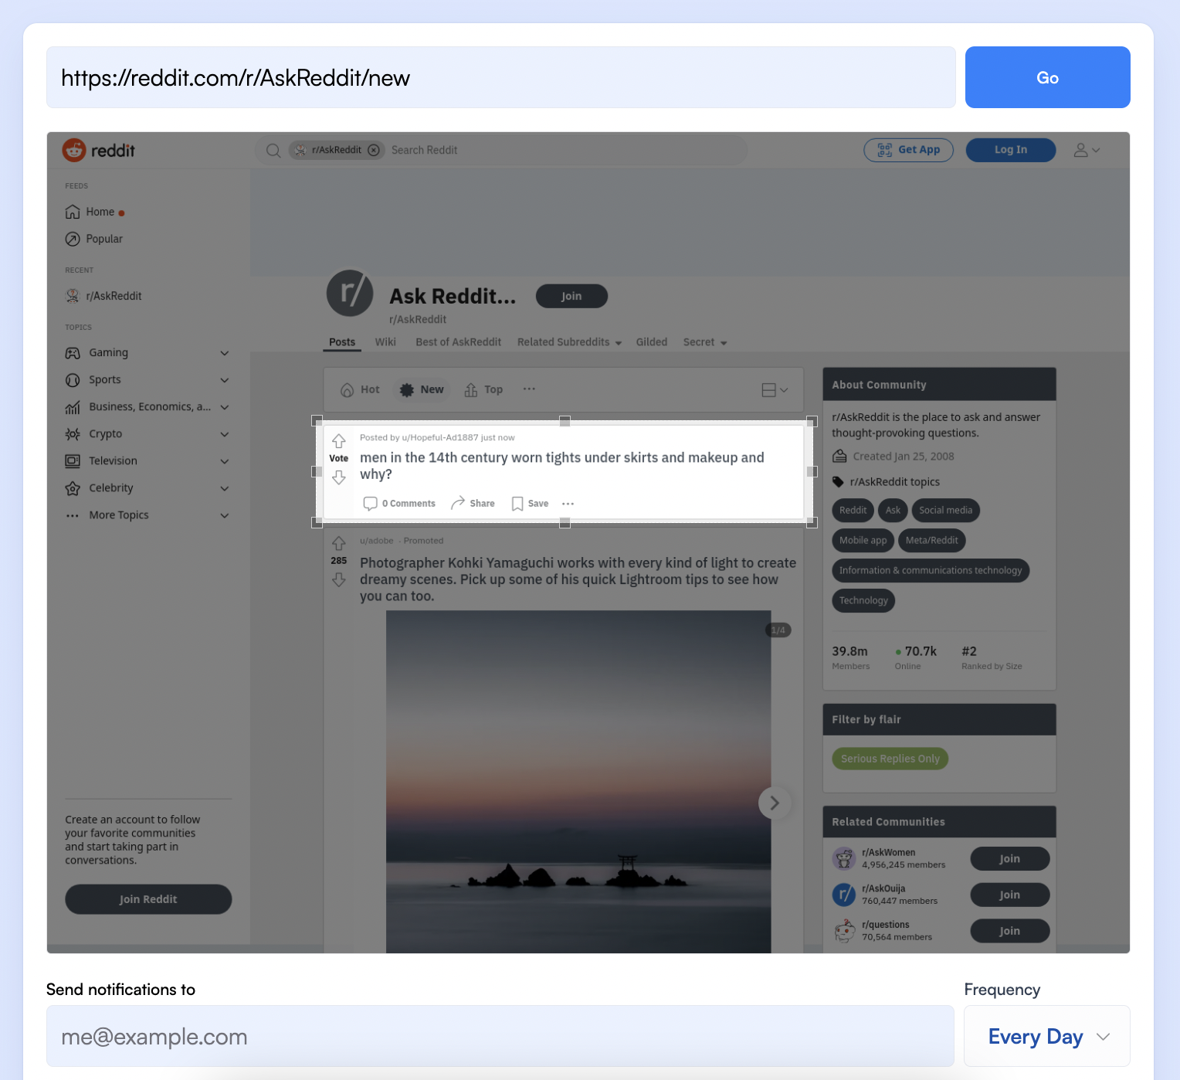This screenshot has width=1180, height=1080.
Task: Click the Gaming controller icon
Action: [73, 353]
